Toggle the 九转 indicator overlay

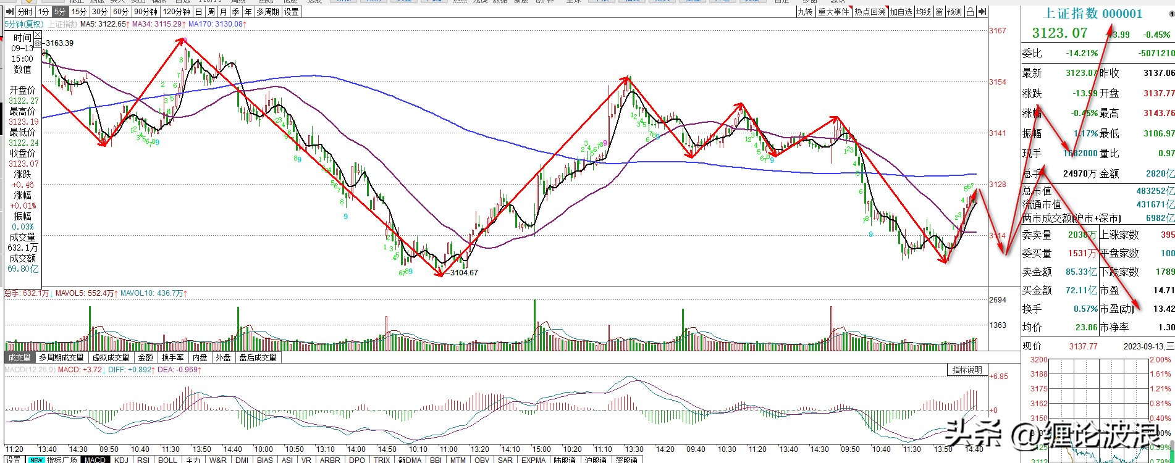pos(804,12)
